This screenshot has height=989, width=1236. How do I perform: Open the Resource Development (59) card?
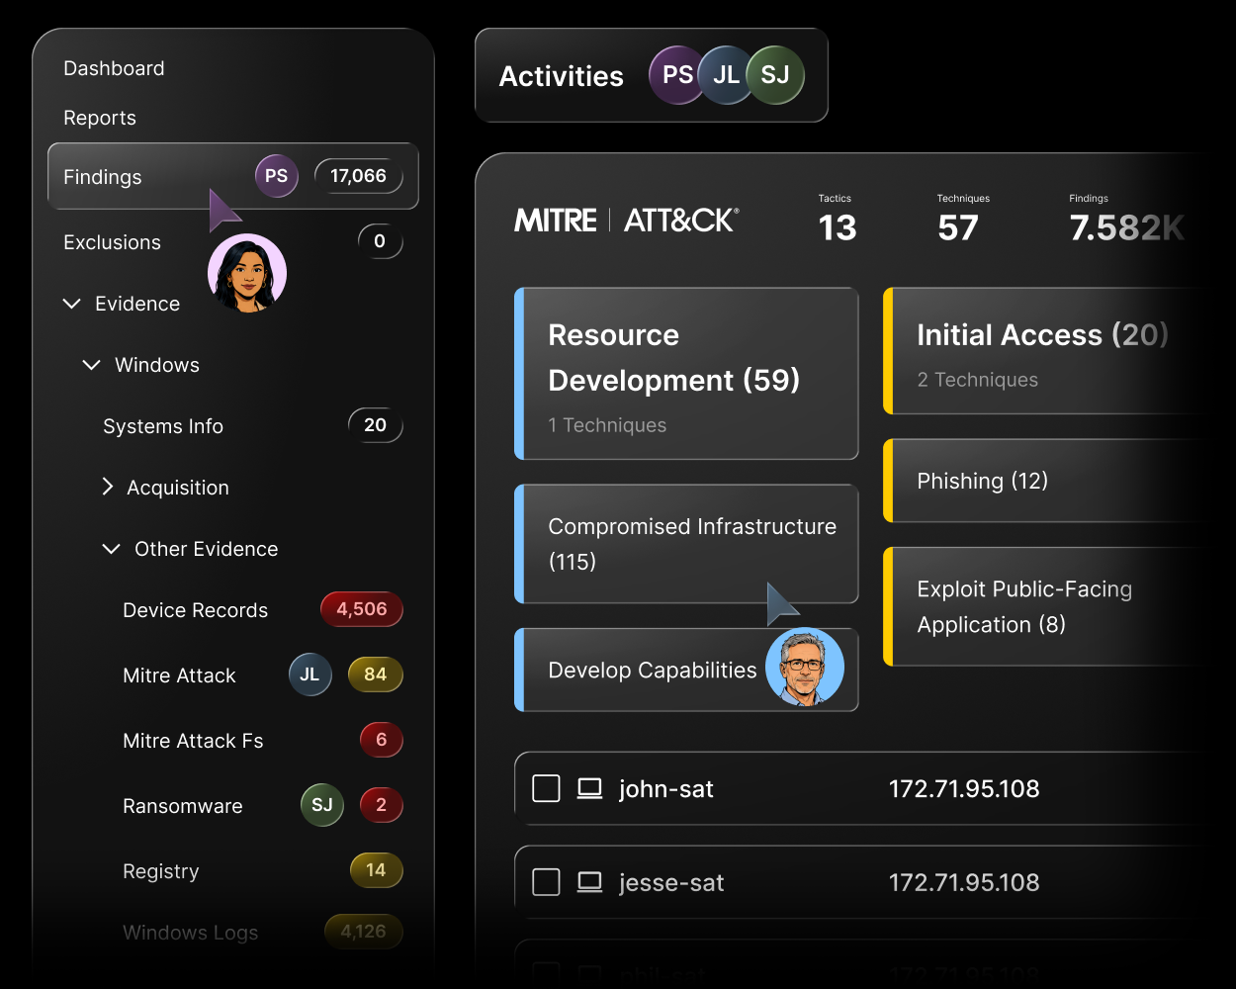coord(686,374)
